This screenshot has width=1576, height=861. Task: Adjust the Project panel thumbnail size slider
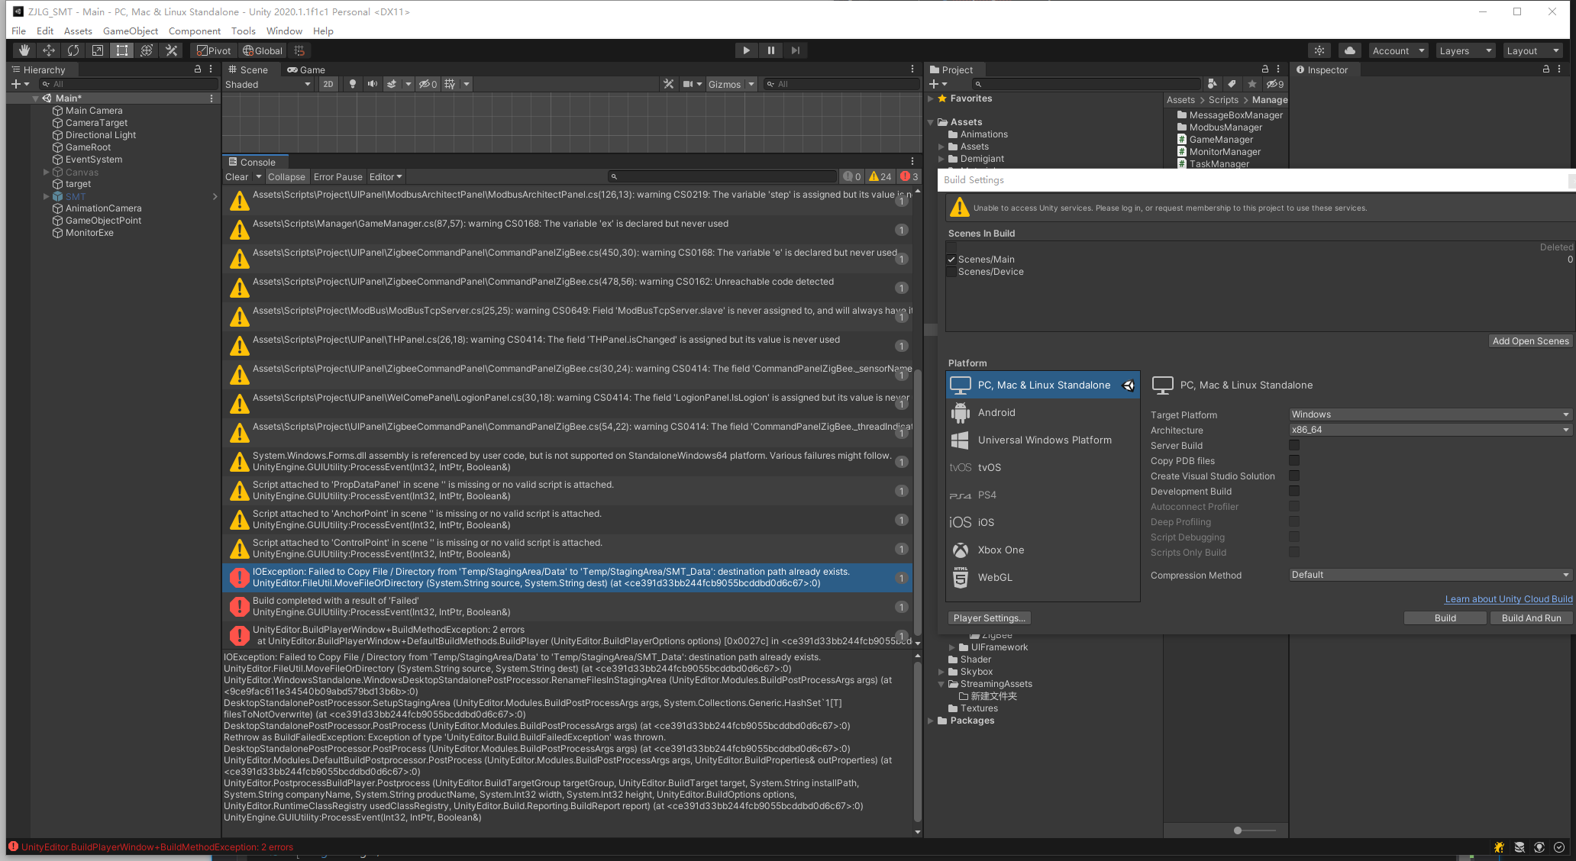point(1237,830)
